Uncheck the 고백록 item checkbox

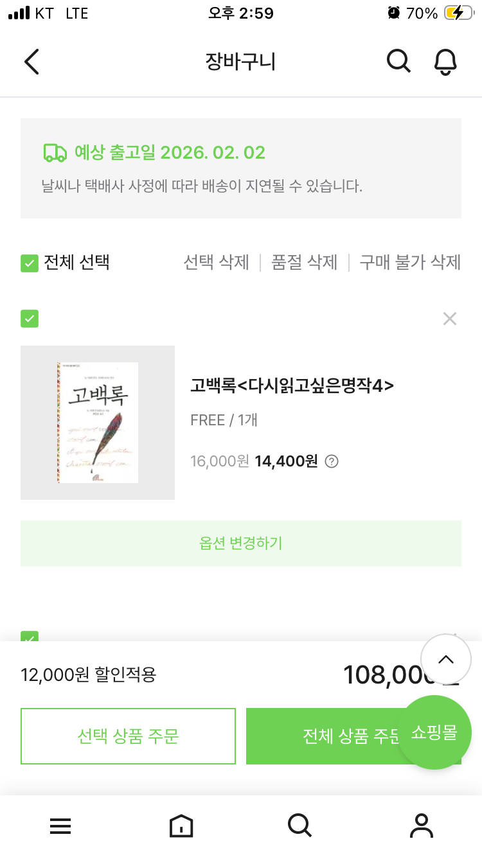point(30,319)
